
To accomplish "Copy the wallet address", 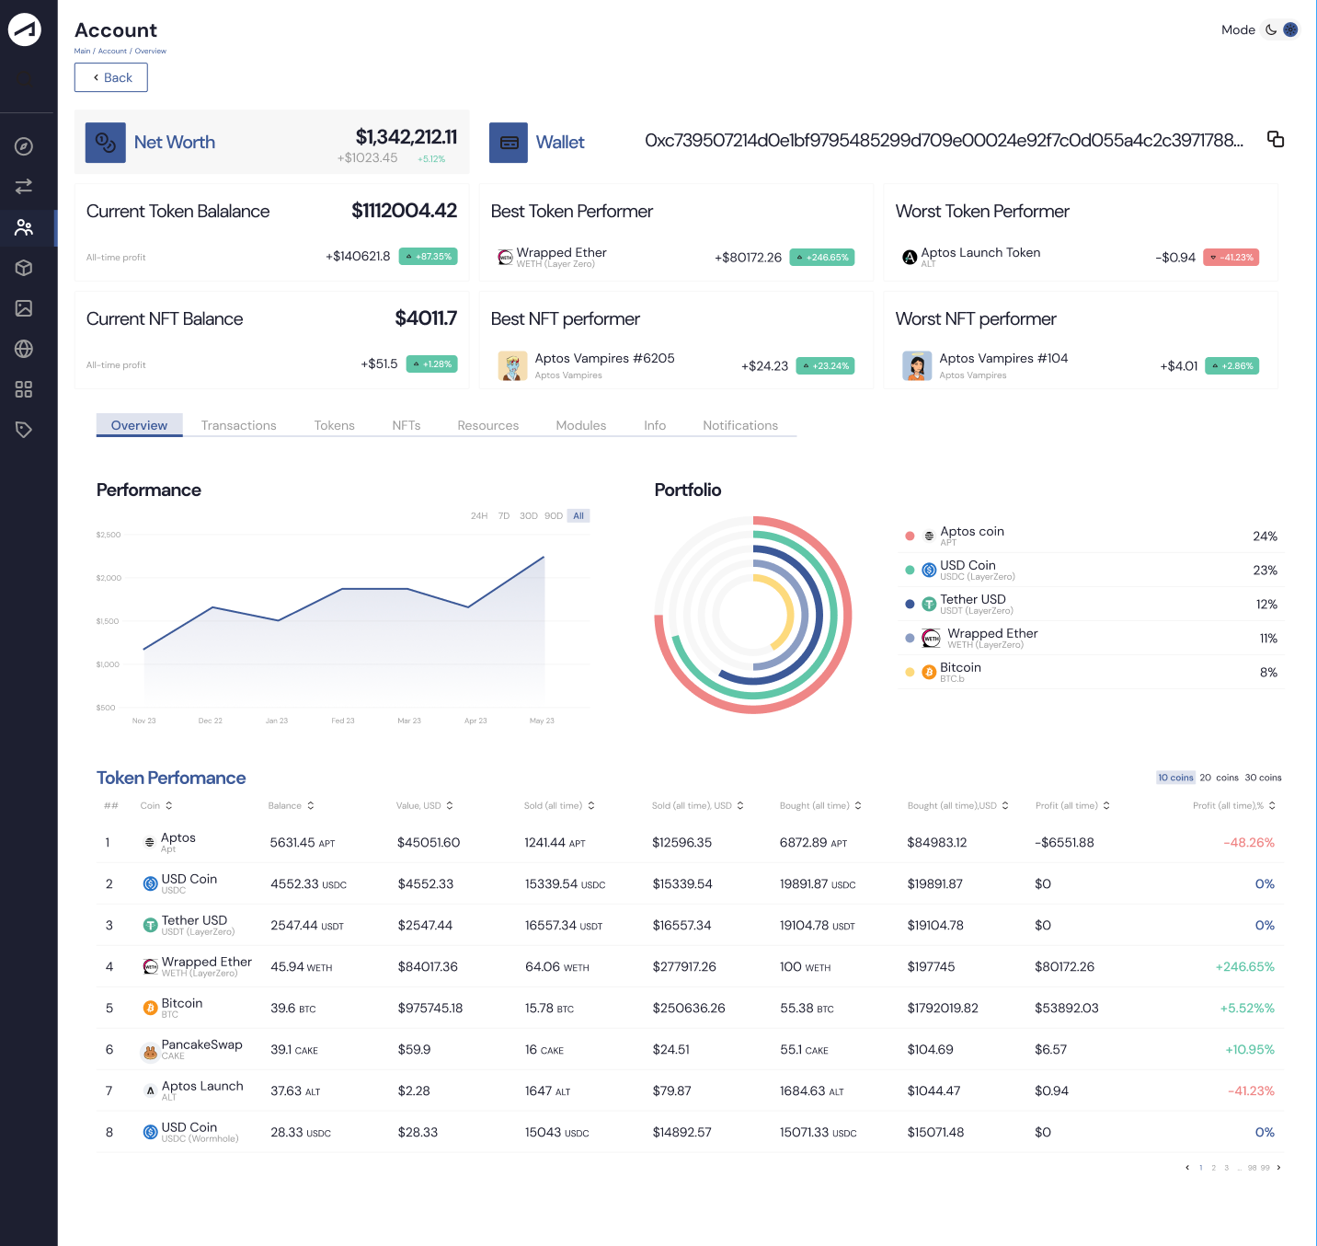I will pos(1276,139).
